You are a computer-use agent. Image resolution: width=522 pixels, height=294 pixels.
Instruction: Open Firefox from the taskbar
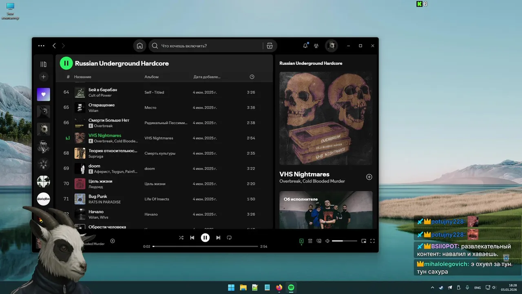(x=279, y=287)
